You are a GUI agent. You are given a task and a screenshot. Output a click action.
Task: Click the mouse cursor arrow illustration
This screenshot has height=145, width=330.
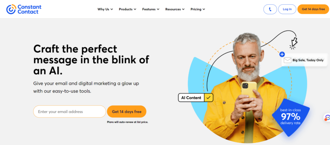tap(293, 44)
